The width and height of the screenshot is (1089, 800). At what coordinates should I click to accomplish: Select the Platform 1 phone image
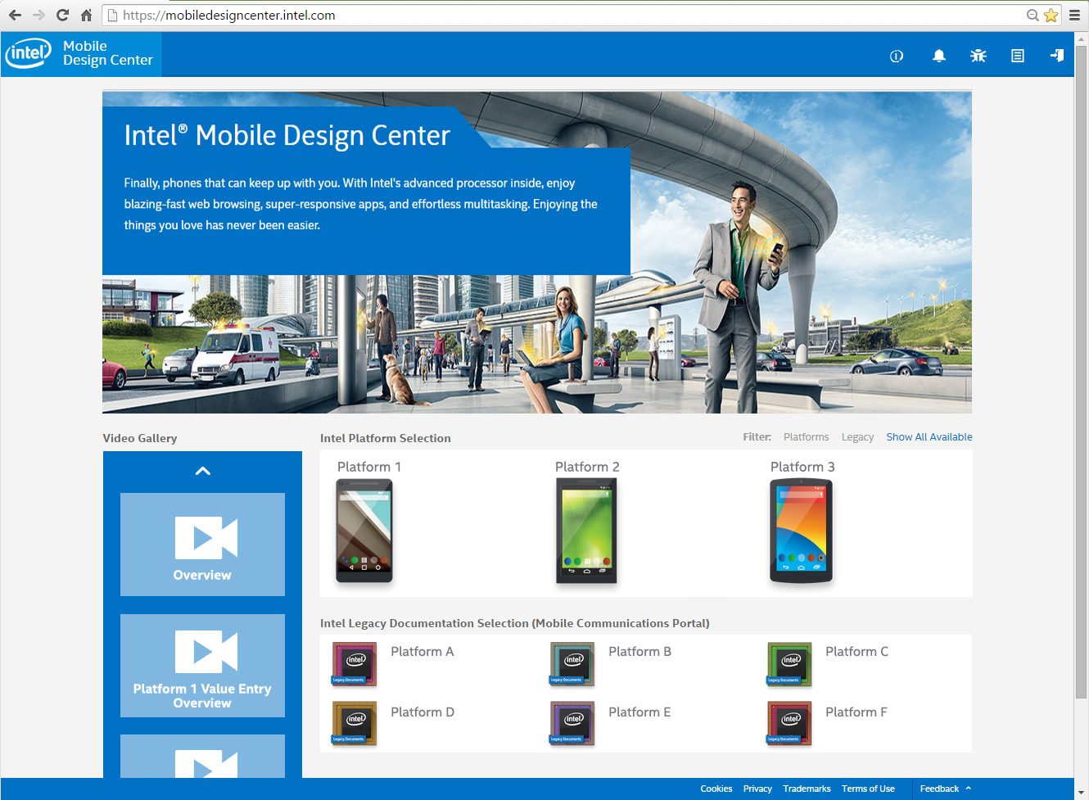[x=364, y=531]
